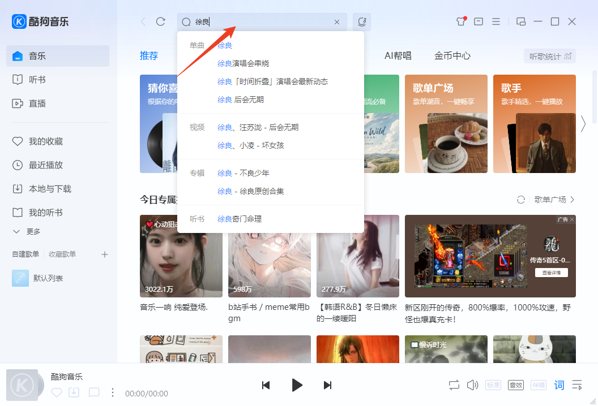The image size is (598, 406).
Task: Switch to the mini mode icon
Action: [x=520, y=21]
